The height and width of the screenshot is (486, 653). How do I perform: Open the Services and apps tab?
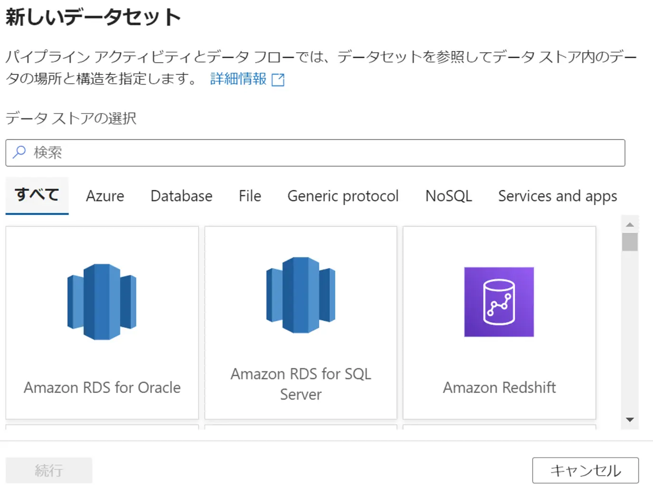pyautogui.click(x=558, y=196)
